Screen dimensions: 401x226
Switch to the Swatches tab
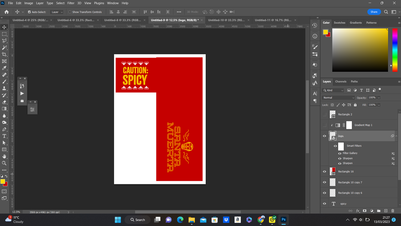[339, 23]
